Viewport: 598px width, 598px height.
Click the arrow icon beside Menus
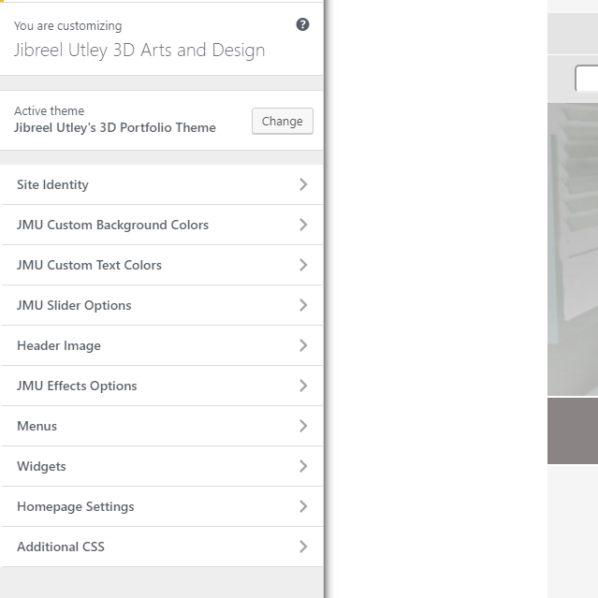(302, 426)
